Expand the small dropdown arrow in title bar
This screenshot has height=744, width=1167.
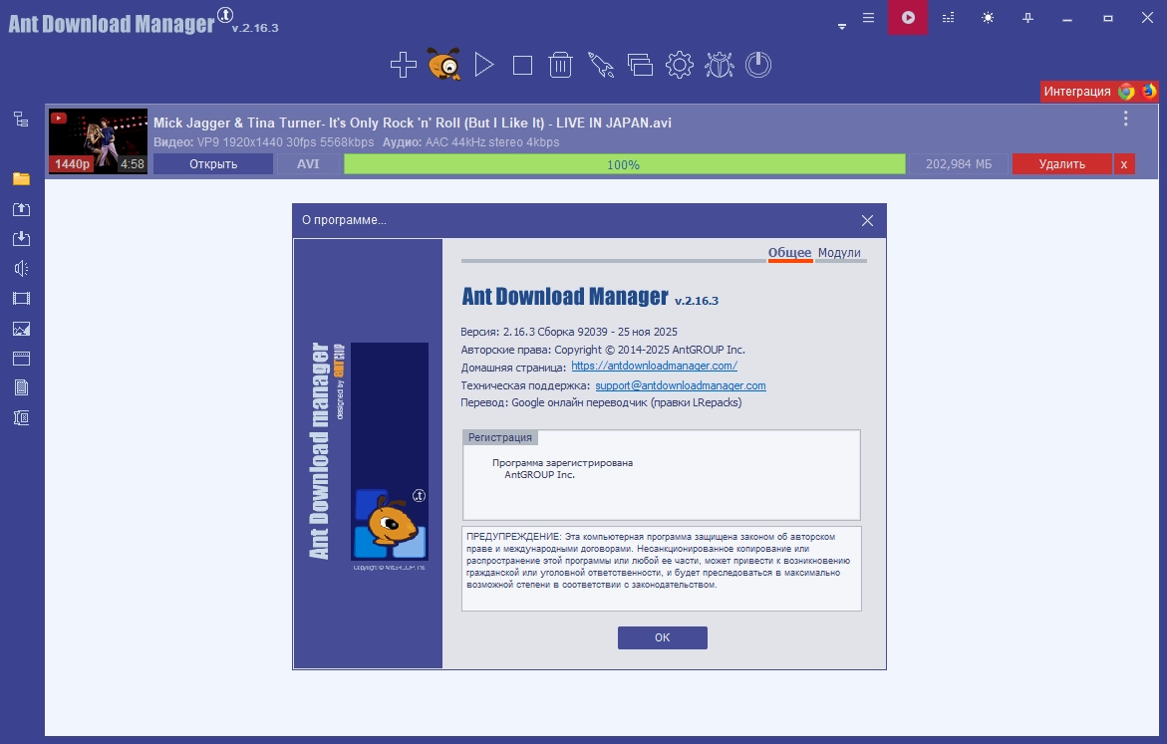tap(842, 27)
